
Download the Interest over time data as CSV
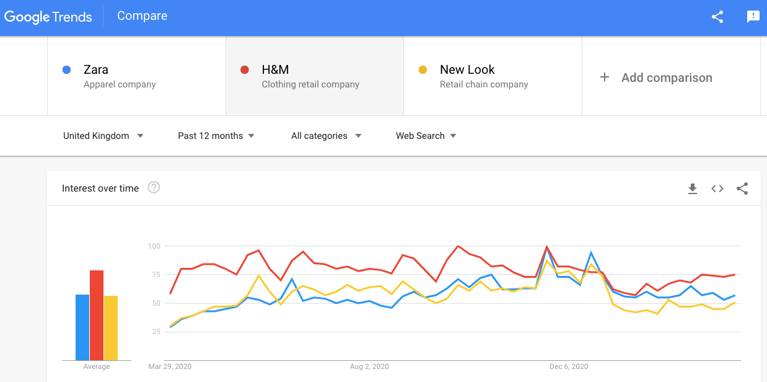tap(693, 189)
